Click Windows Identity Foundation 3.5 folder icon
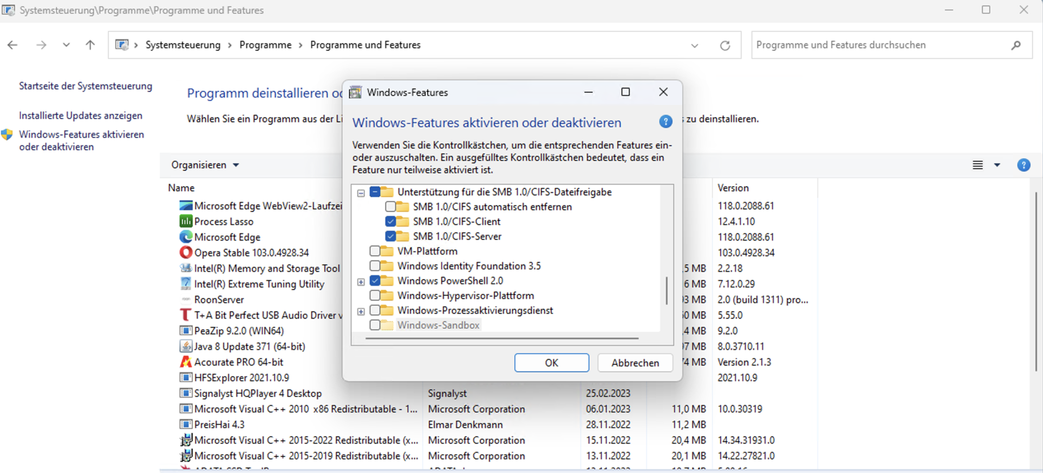 tap(387, 266)
